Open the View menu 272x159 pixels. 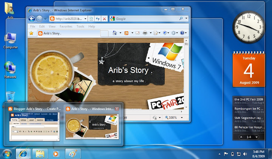coord(52,26)
